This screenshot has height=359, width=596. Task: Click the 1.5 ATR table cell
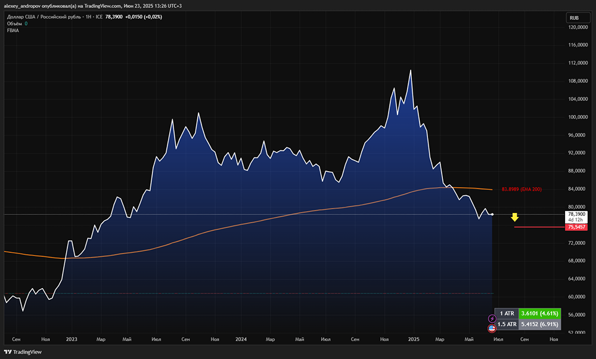pyautogui.click(x=507, y=324)
